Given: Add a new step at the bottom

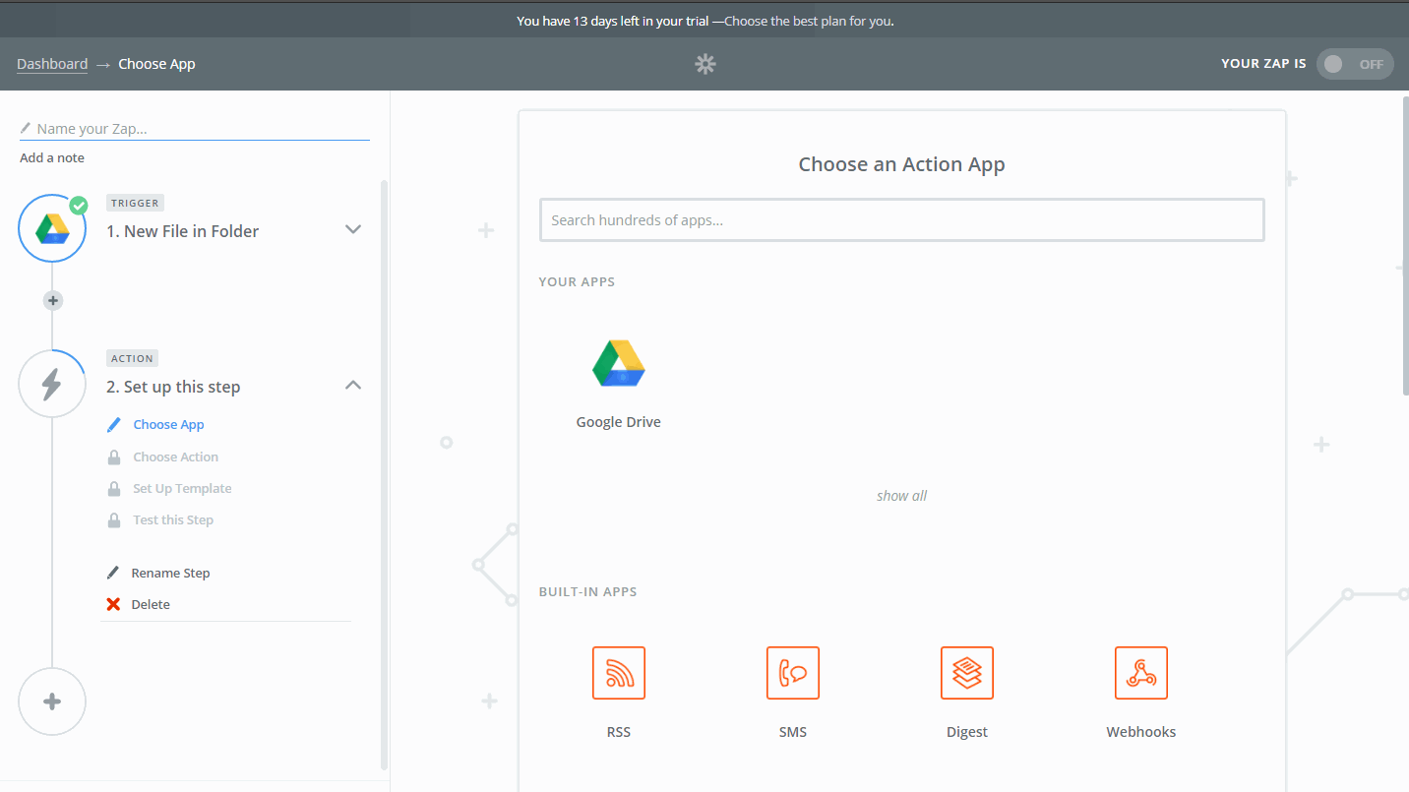Looking at the screenshot, I should click(52, 701).
